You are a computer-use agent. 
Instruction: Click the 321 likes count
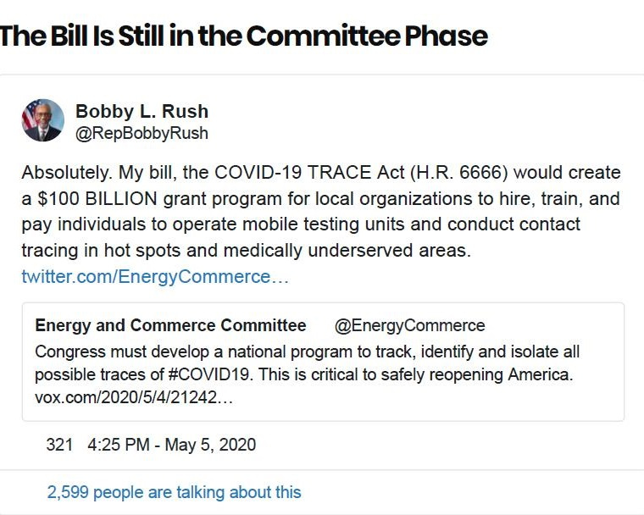click(x=59, y=444)
